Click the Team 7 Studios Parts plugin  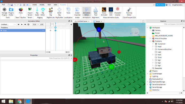(21, 11)
